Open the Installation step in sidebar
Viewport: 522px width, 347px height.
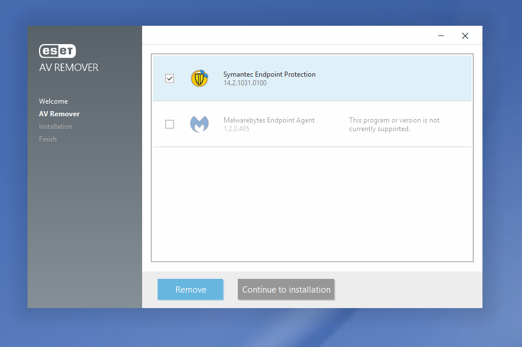(55, 127)
